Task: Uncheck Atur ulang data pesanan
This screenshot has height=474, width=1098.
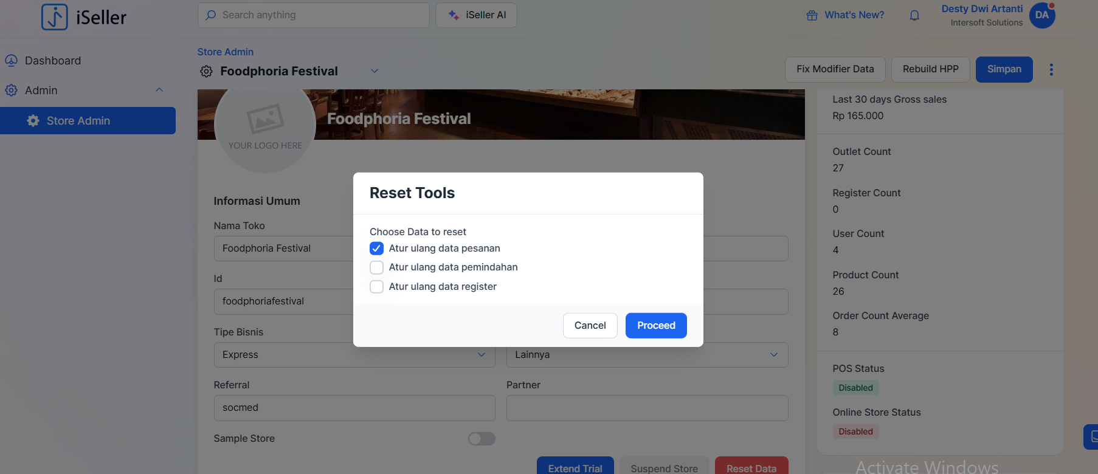Action: (x=377, y=249)
